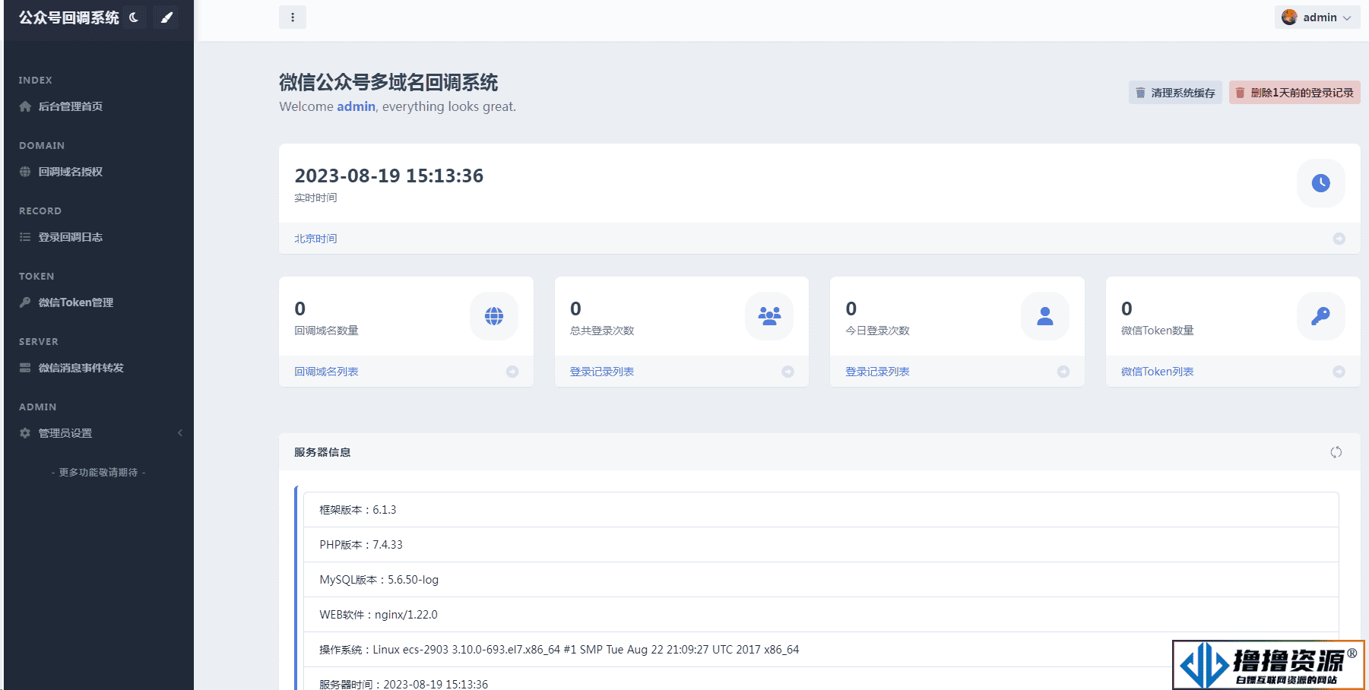
Task: Expand 管理员设置 sidebar menu
Action: [x=99, y=433]
